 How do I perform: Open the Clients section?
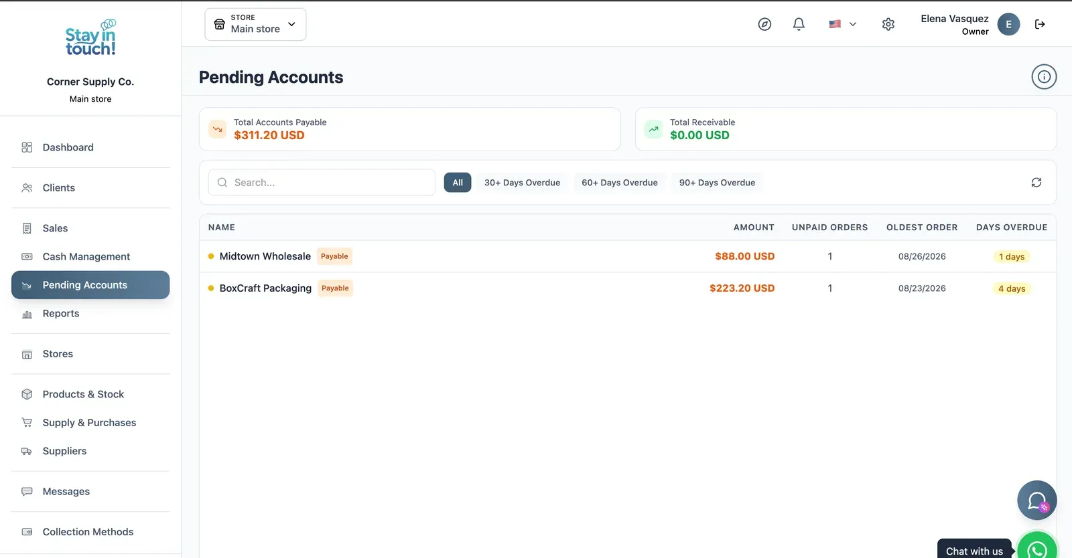point(90,188)
